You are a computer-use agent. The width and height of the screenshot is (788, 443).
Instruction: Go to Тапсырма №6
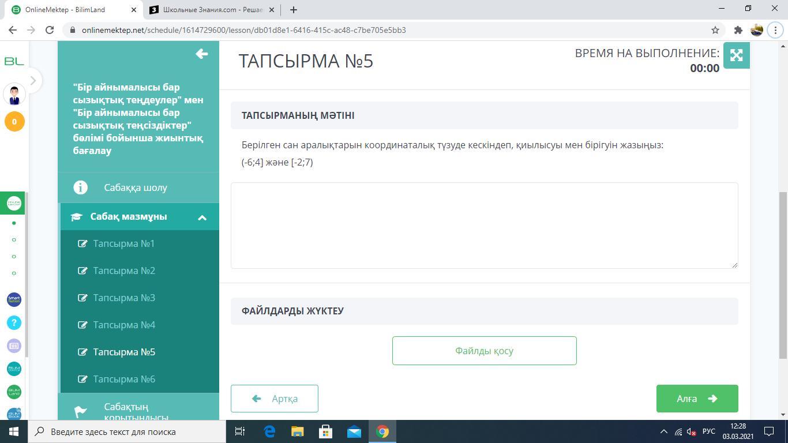pos(124,379)
